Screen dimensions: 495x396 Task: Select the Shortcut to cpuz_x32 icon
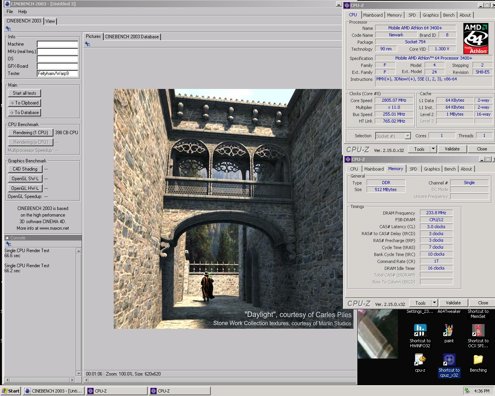[x=449, y=365]
